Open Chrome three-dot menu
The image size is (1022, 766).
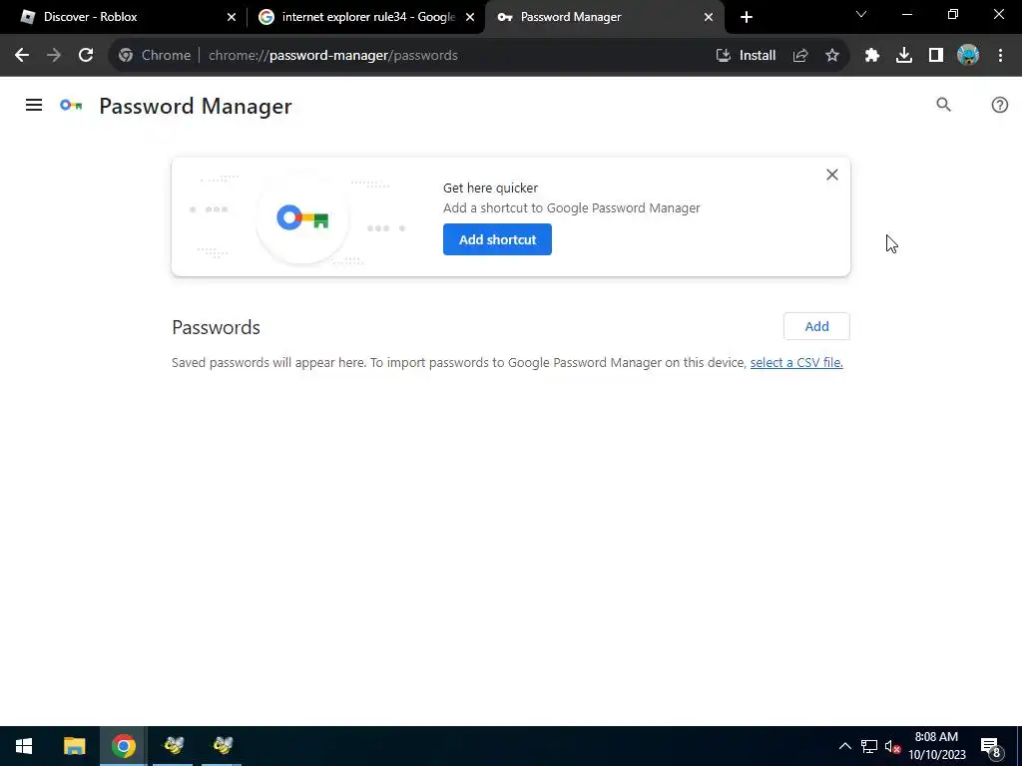click(1000, 56)
